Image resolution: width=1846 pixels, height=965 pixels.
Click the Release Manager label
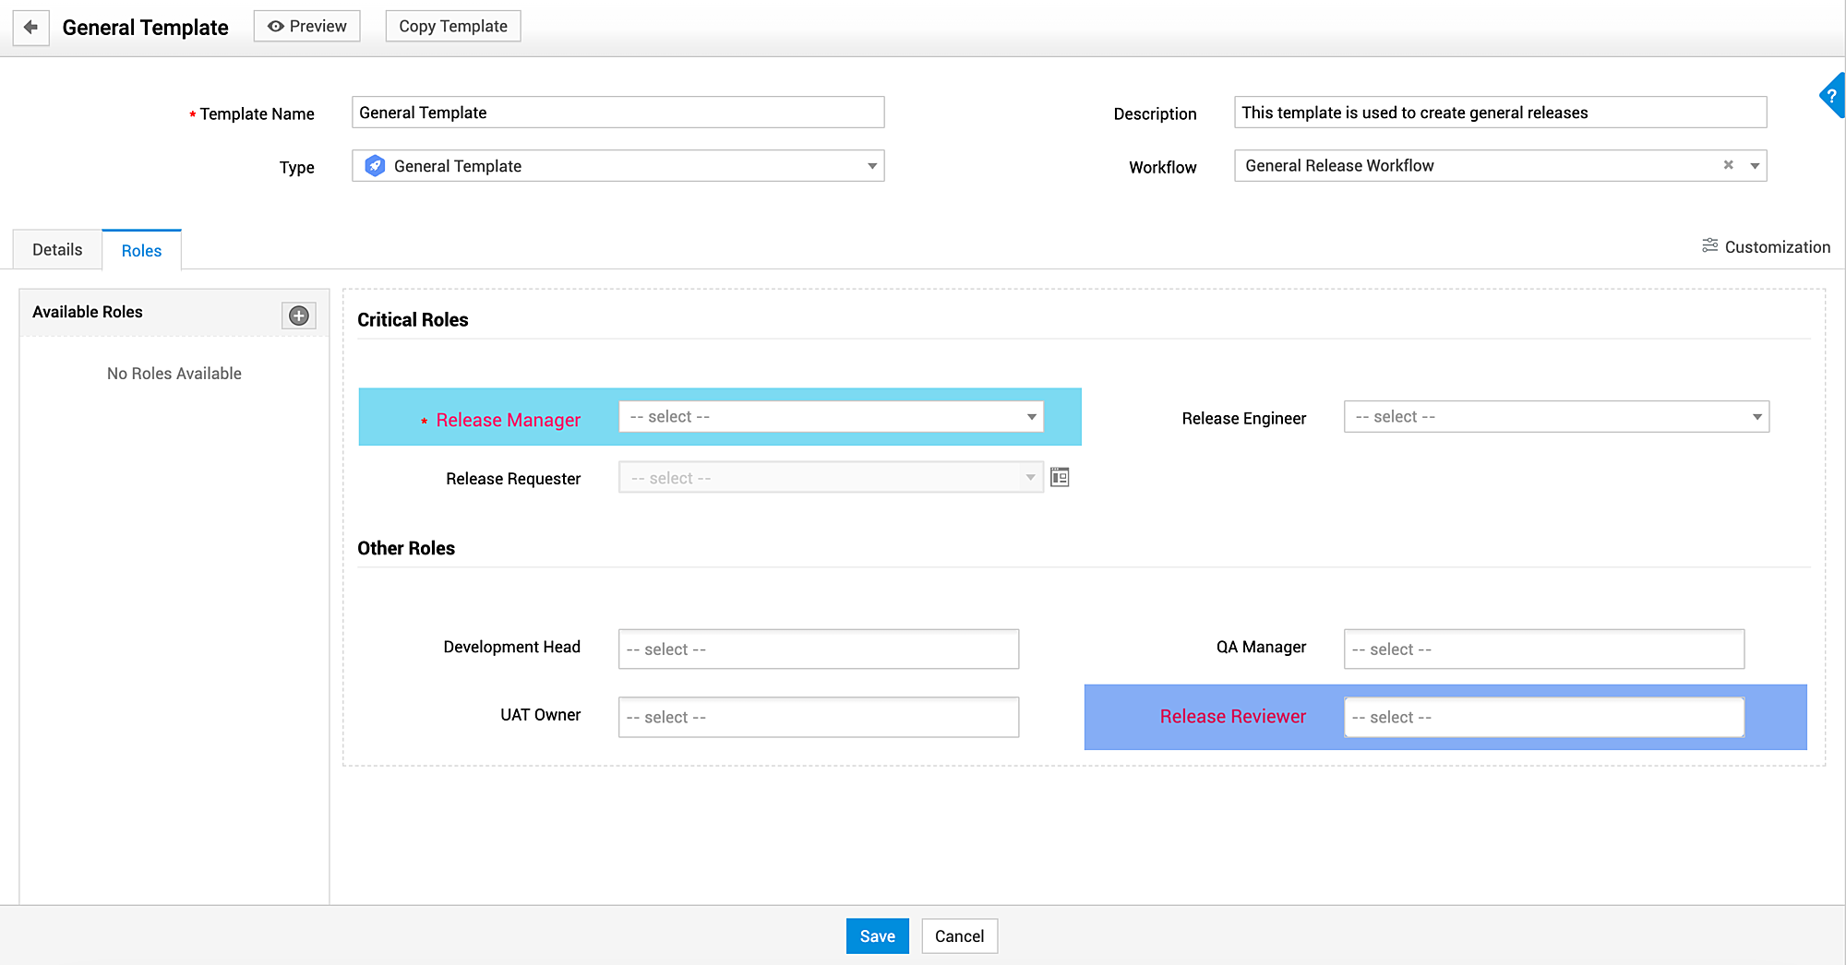pyautogui.click(x=508, y=420)
